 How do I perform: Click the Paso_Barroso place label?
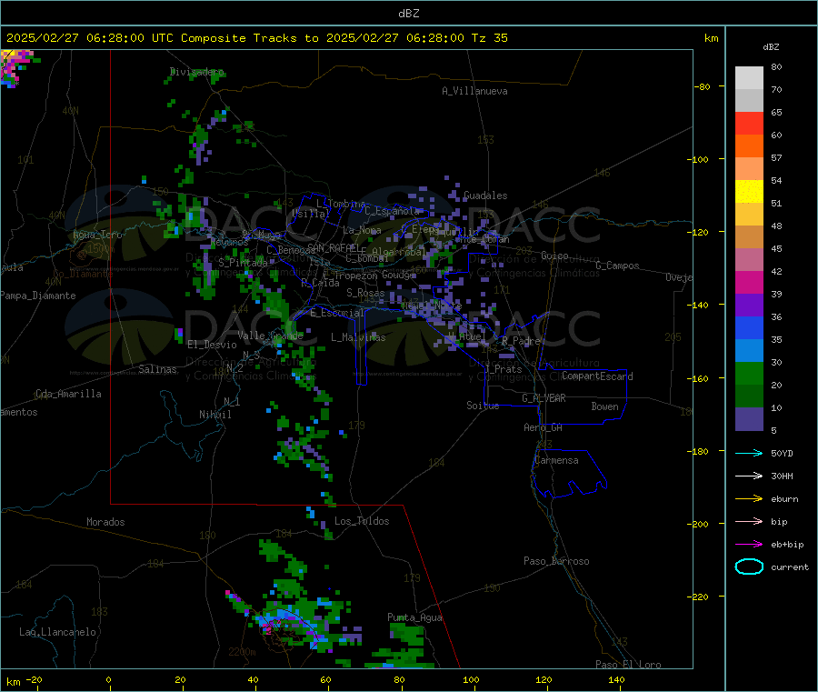point(556,561)
